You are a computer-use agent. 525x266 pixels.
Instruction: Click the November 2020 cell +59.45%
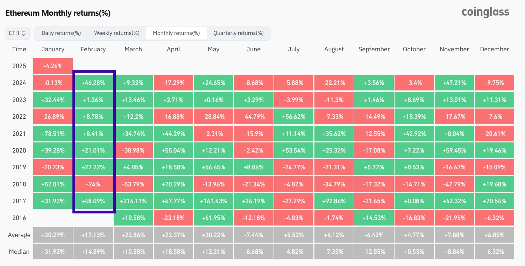pyautogui.click(x=454, y=150)
